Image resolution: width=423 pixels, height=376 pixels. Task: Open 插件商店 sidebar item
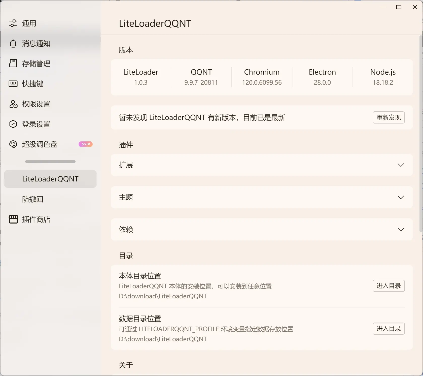point(50,219)
